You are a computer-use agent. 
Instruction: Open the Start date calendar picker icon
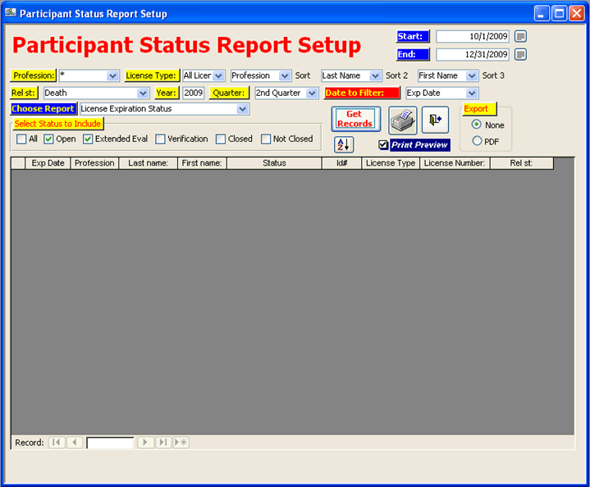pyautogui.click(x=520, y=37)
